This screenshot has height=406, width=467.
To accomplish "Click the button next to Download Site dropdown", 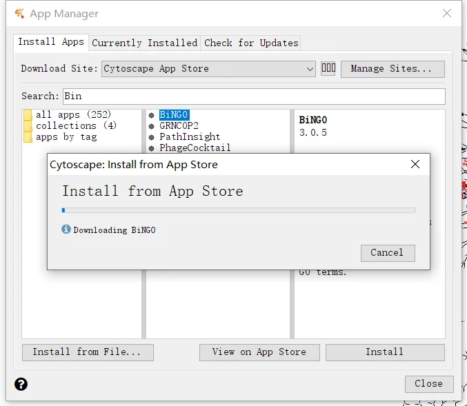I will click(328, 68).
